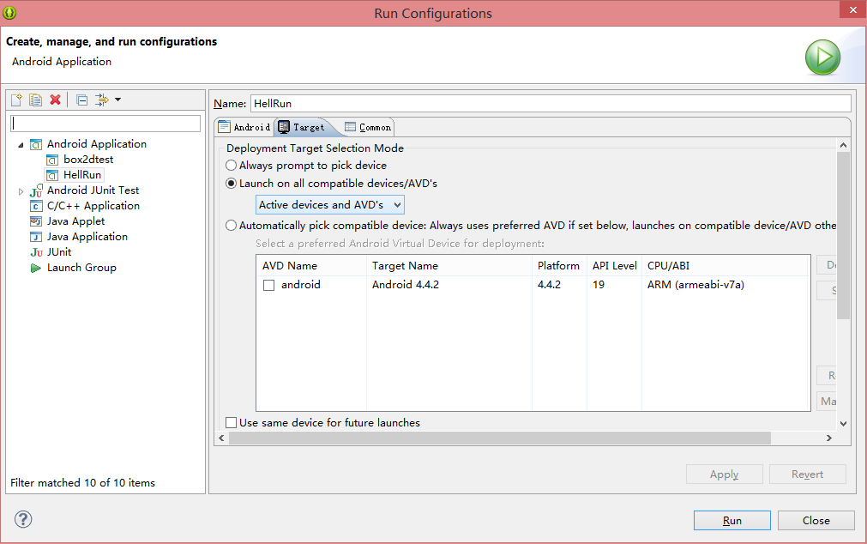This screenshot has width=867, height=544.
Task: Open the filter launch configurations menu
Action: tap(107, 100)
